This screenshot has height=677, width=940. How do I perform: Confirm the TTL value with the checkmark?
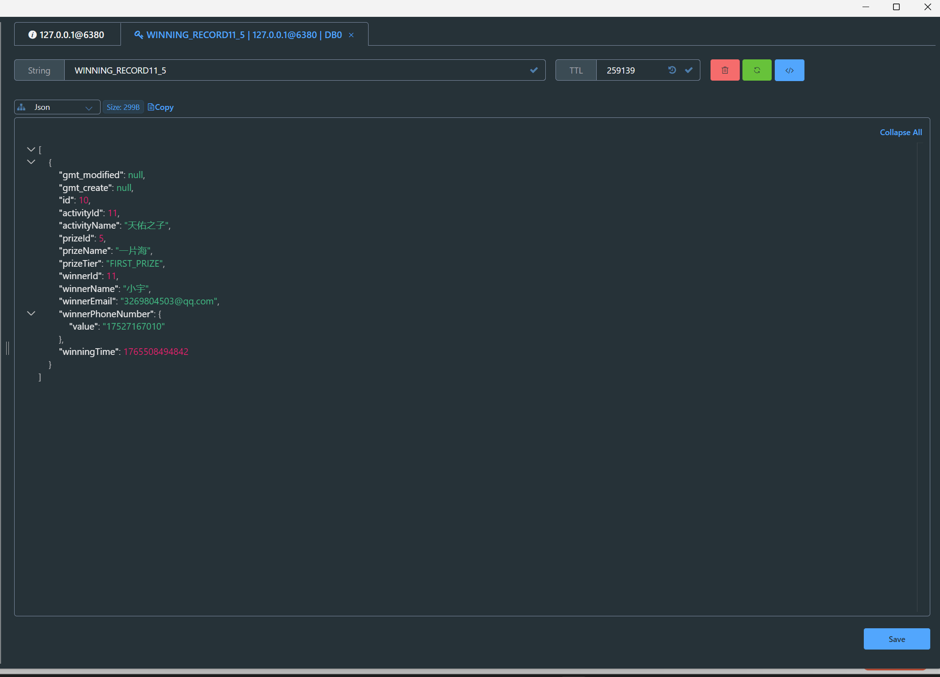click(688, 70)
